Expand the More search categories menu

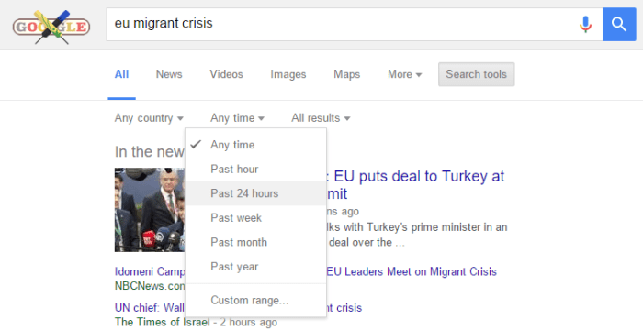(x=404, y=74)
